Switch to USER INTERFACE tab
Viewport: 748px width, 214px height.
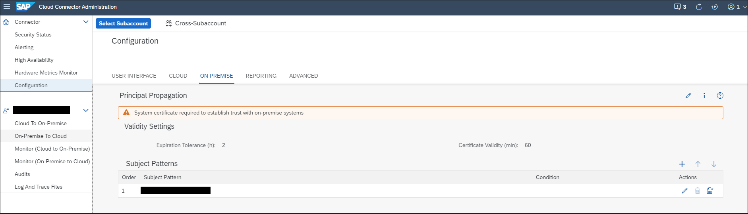point(134,76)
